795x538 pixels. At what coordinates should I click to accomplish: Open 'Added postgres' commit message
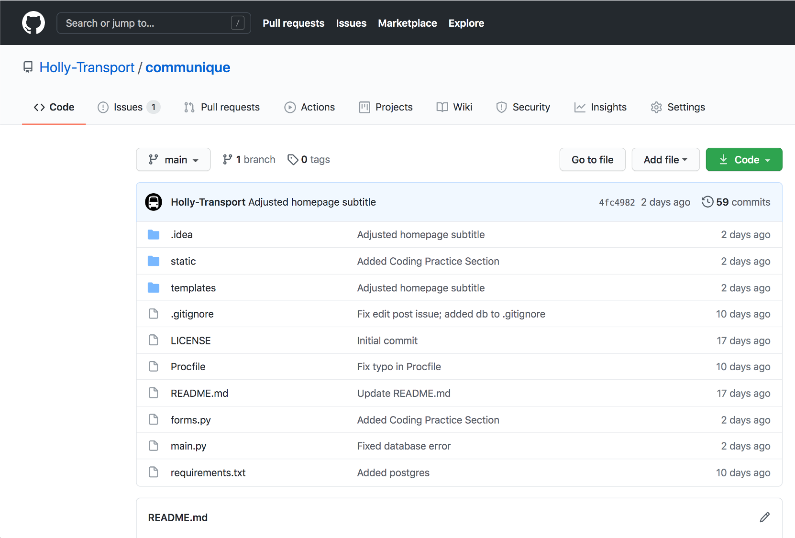point(393,472)
